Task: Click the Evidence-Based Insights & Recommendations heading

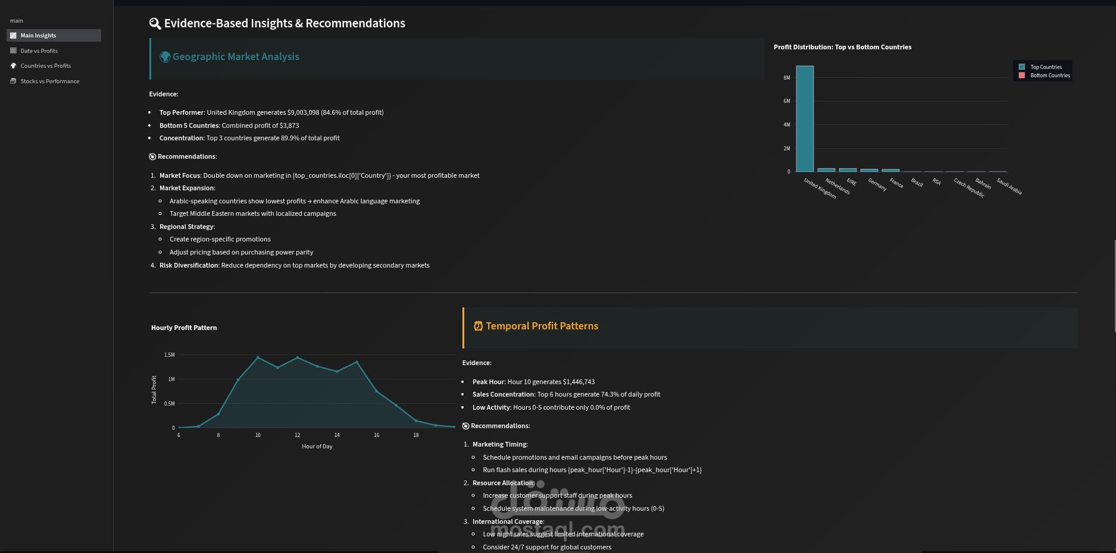Action: click(285, 23)
